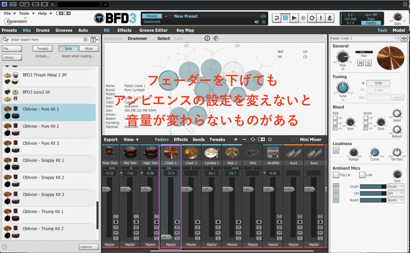Screen dimensions: 410x253
Task: Add a mixer channel with plus icon
Action: tap(236, 139)
